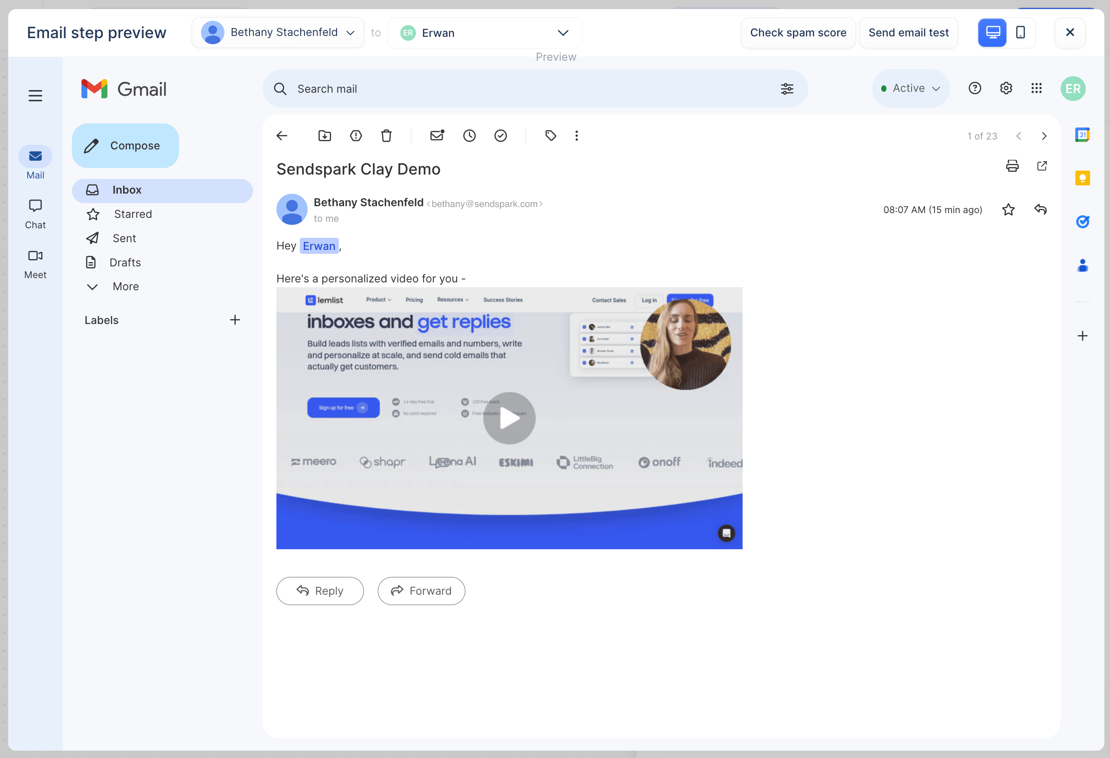
Task: Click reply arrow beside the star
Action: pos(1040,209)
